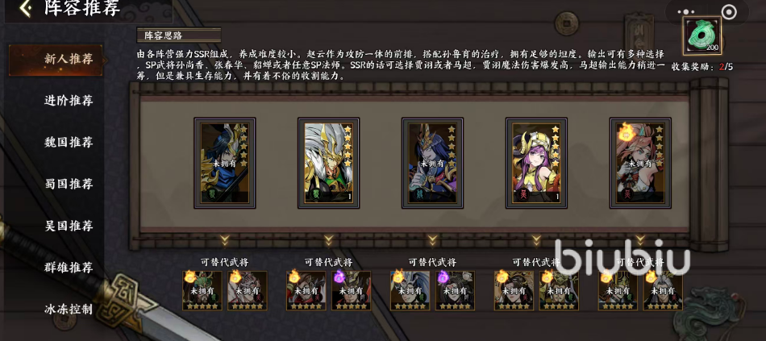Screen dimensions: 766x341
Task: Select the horned dark hero center card
Action: [432, 163]
